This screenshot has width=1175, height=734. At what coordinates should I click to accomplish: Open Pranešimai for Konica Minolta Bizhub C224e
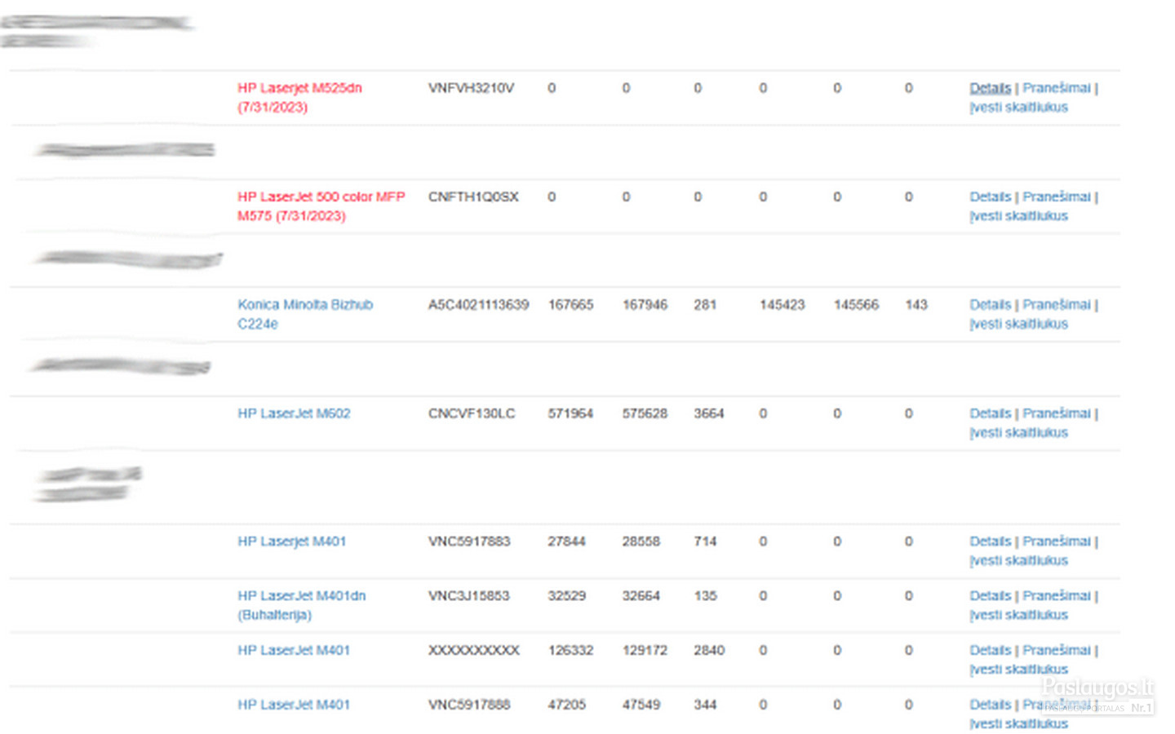[1057, 304]
